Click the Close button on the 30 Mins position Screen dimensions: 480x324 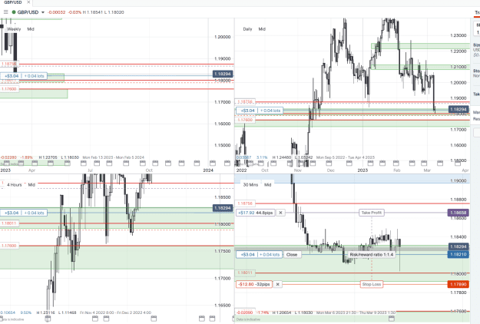pos(292,255)
